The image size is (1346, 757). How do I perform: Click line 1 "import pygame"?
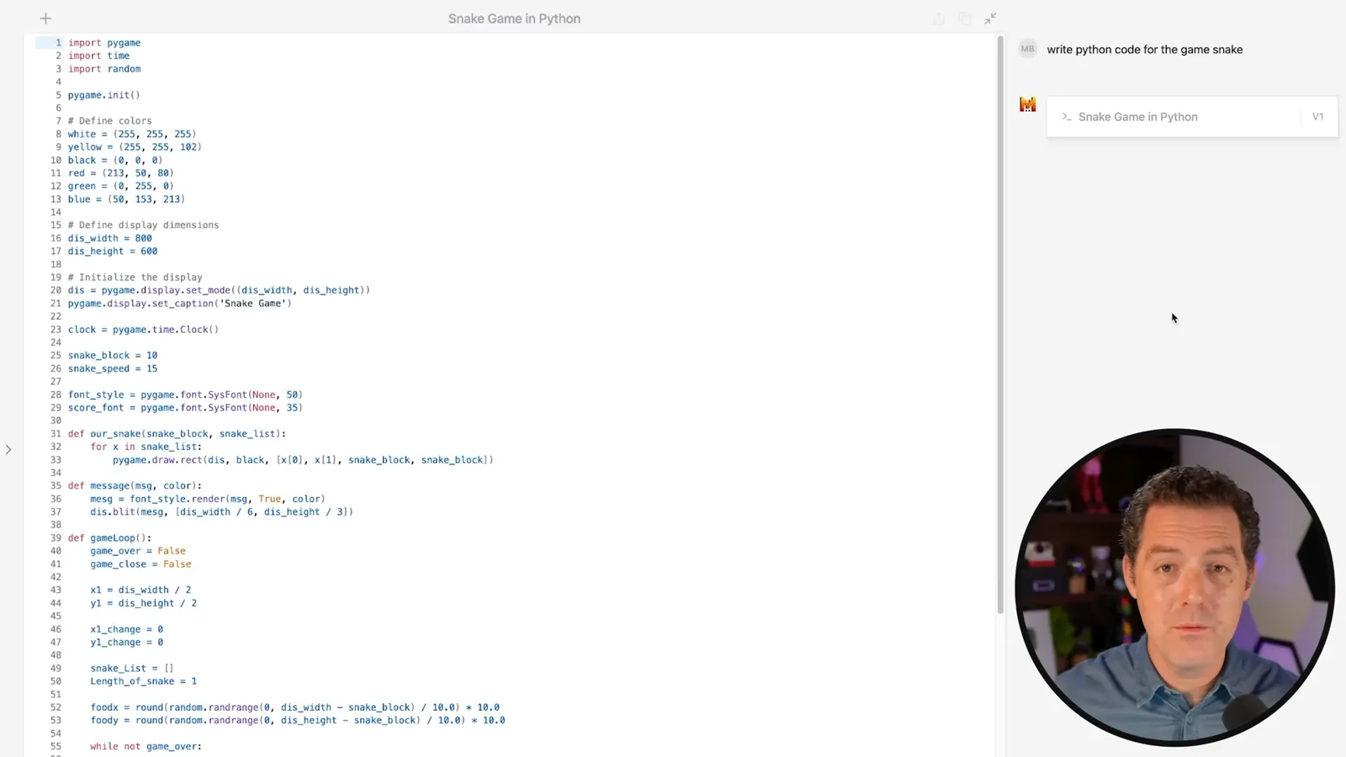click(104, 43)
